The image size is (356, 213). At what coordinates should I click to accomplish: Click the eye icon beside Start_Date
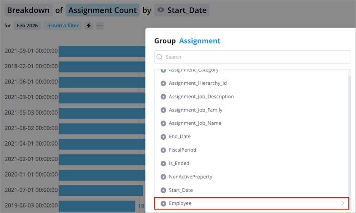(x=161, y=10)
